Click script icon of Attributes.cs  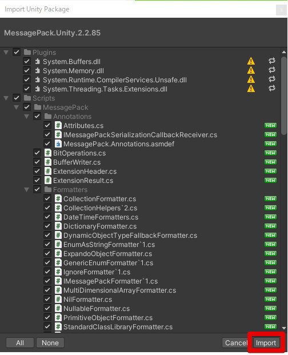[x=58, y=125]
